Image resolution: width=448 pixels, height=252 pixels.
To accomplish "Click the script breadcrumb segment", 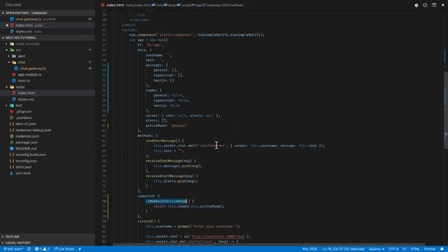I will (x=186, y=5).
